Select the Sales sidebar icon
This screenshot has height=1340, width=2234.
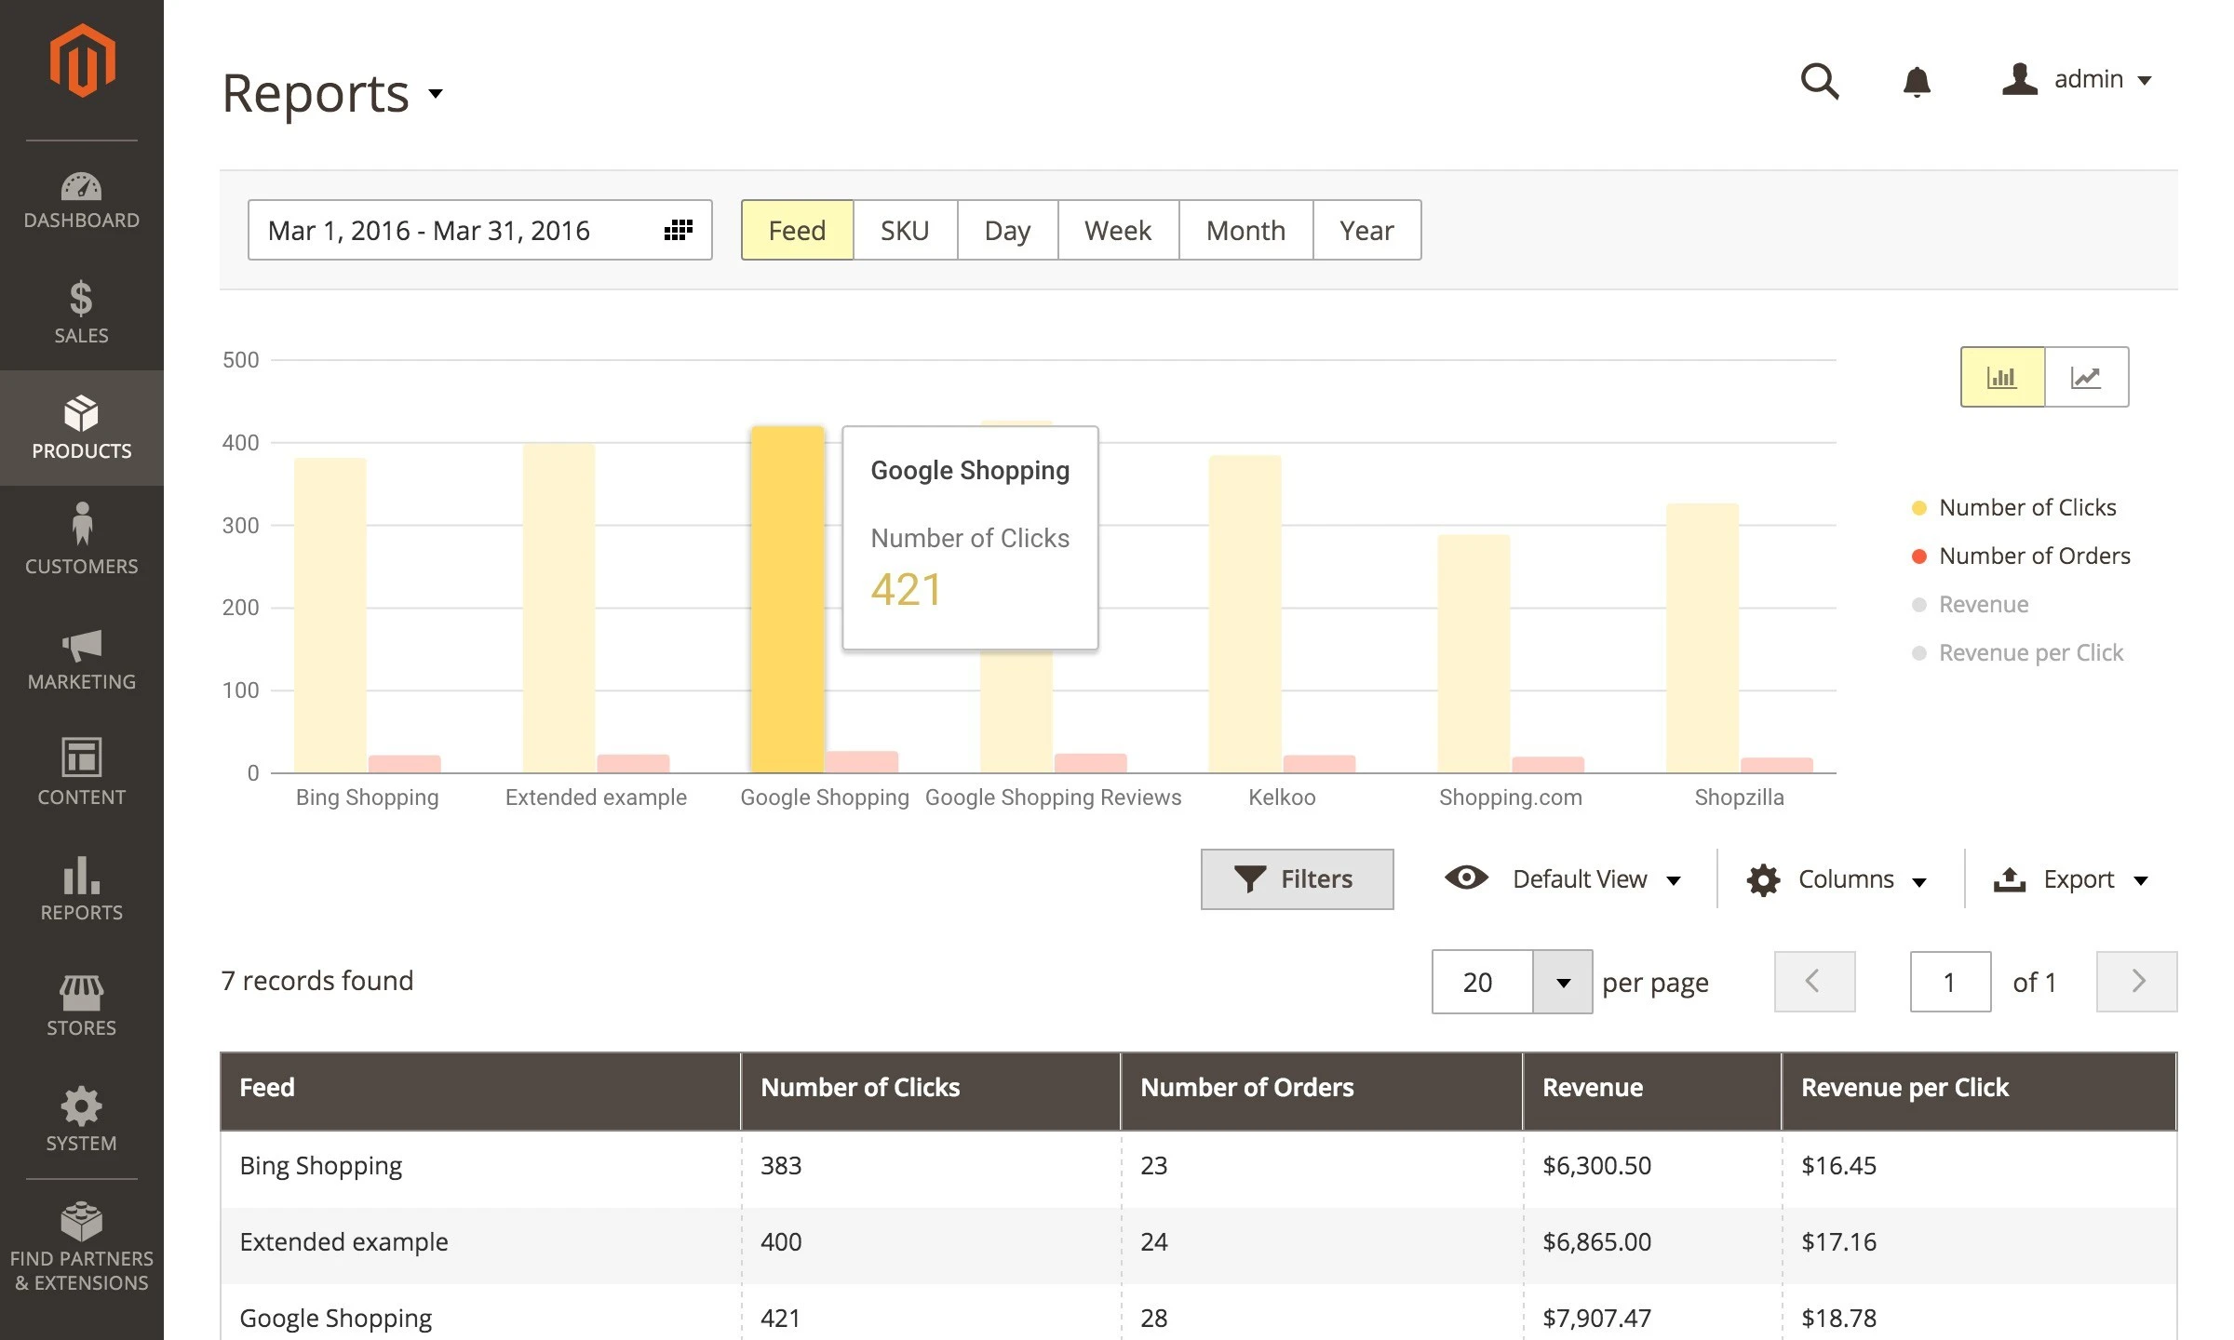(x=81, y=313)
